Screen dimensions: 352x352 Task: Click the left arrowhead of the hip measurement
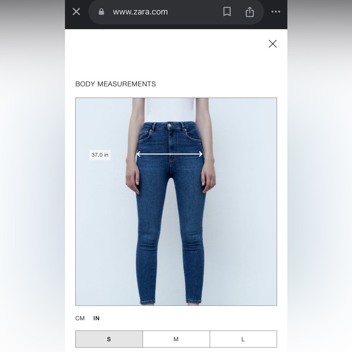[138, 154]
